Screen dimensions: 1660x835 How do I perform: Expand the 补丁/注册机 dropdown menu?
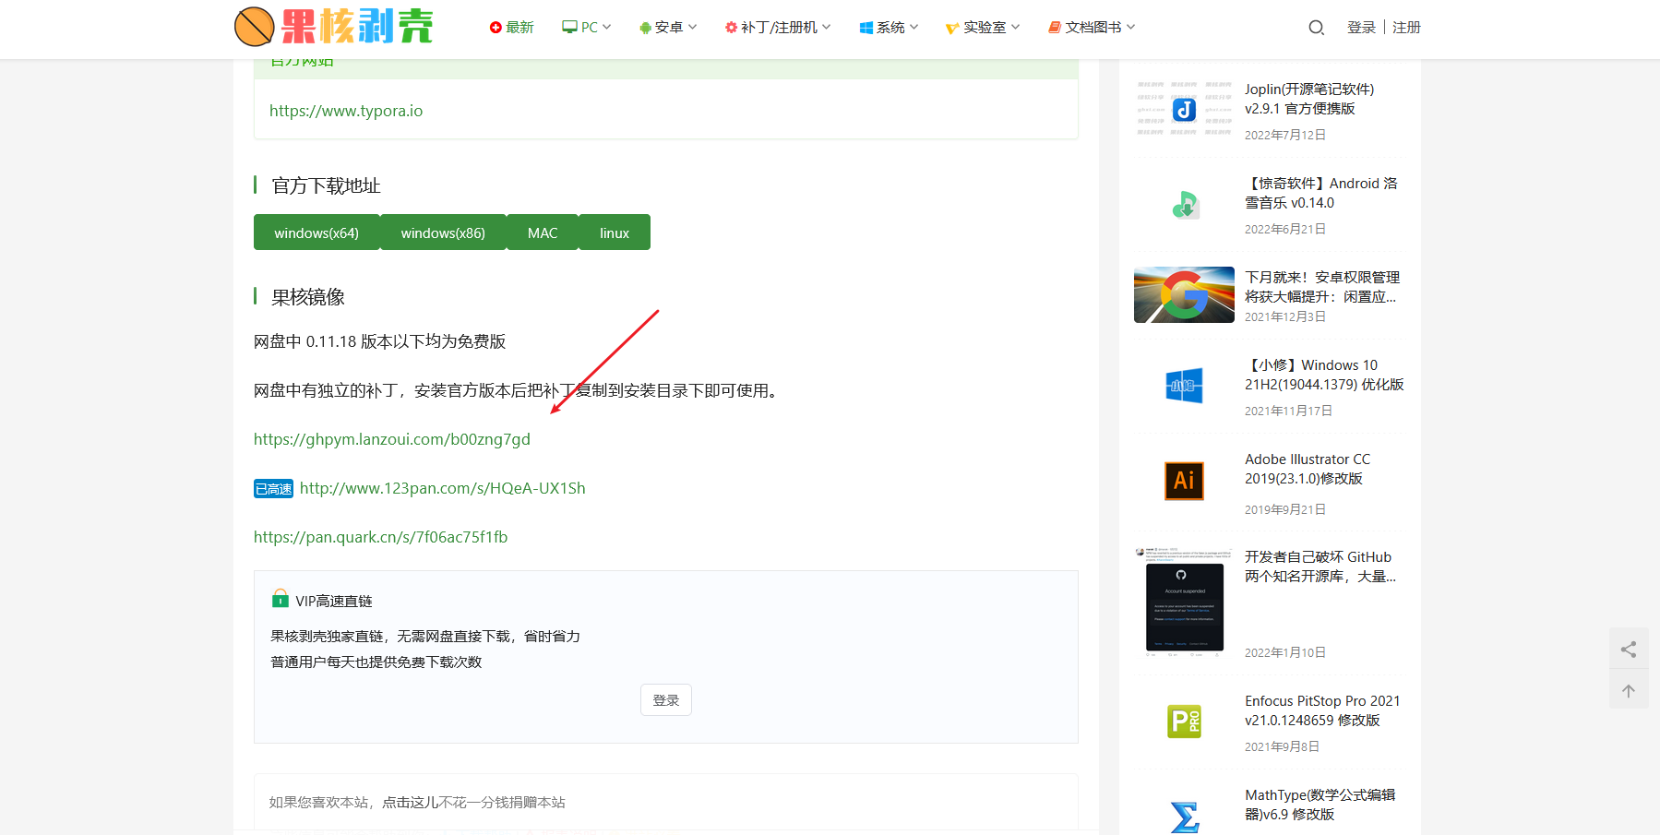click(778, 28)
